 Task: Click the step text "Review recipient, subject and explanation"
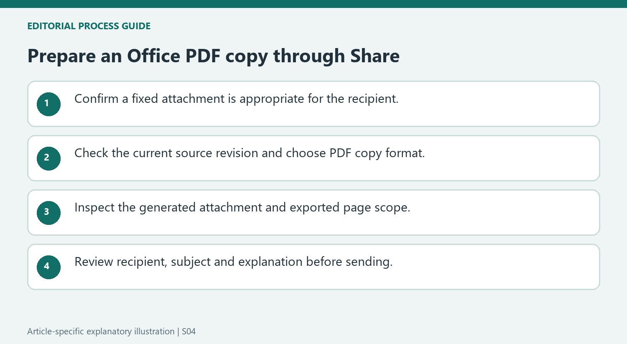pos(189,262)
